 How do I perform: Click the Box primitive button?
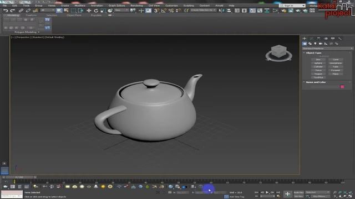[x=318, y=60]
